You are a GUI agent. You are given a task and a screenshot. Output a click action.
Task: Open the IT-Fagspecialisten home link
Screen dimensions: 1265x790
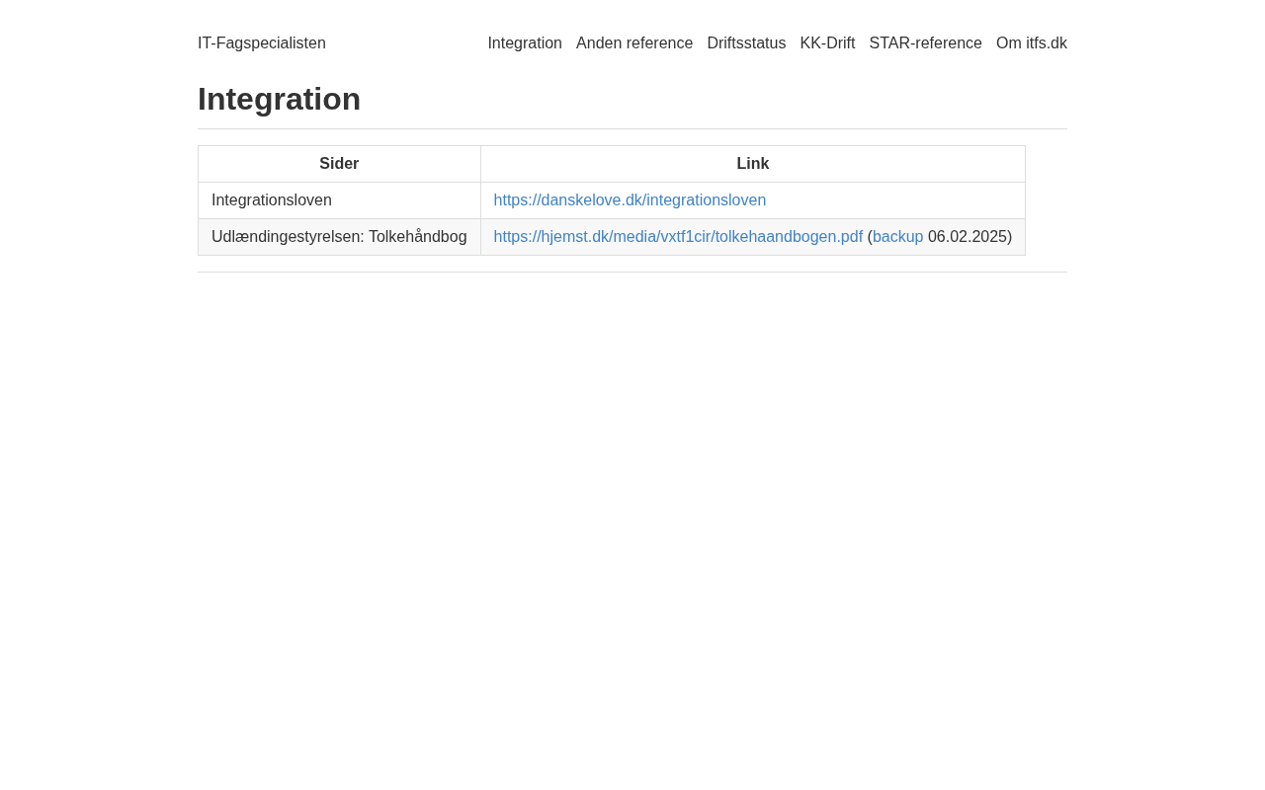point(262,43)
